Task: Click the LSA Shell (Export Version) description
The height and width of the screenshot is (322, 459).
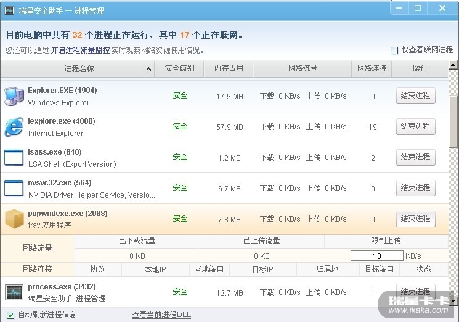Action: [x=72, y=164]
